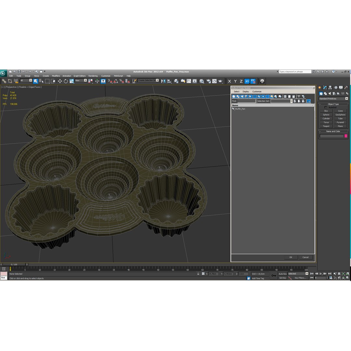Image resolution: width=351 pixels, height=351 pixels.
Task: Open the quick access toolbar customize arrow
Action: click(45, 71)
